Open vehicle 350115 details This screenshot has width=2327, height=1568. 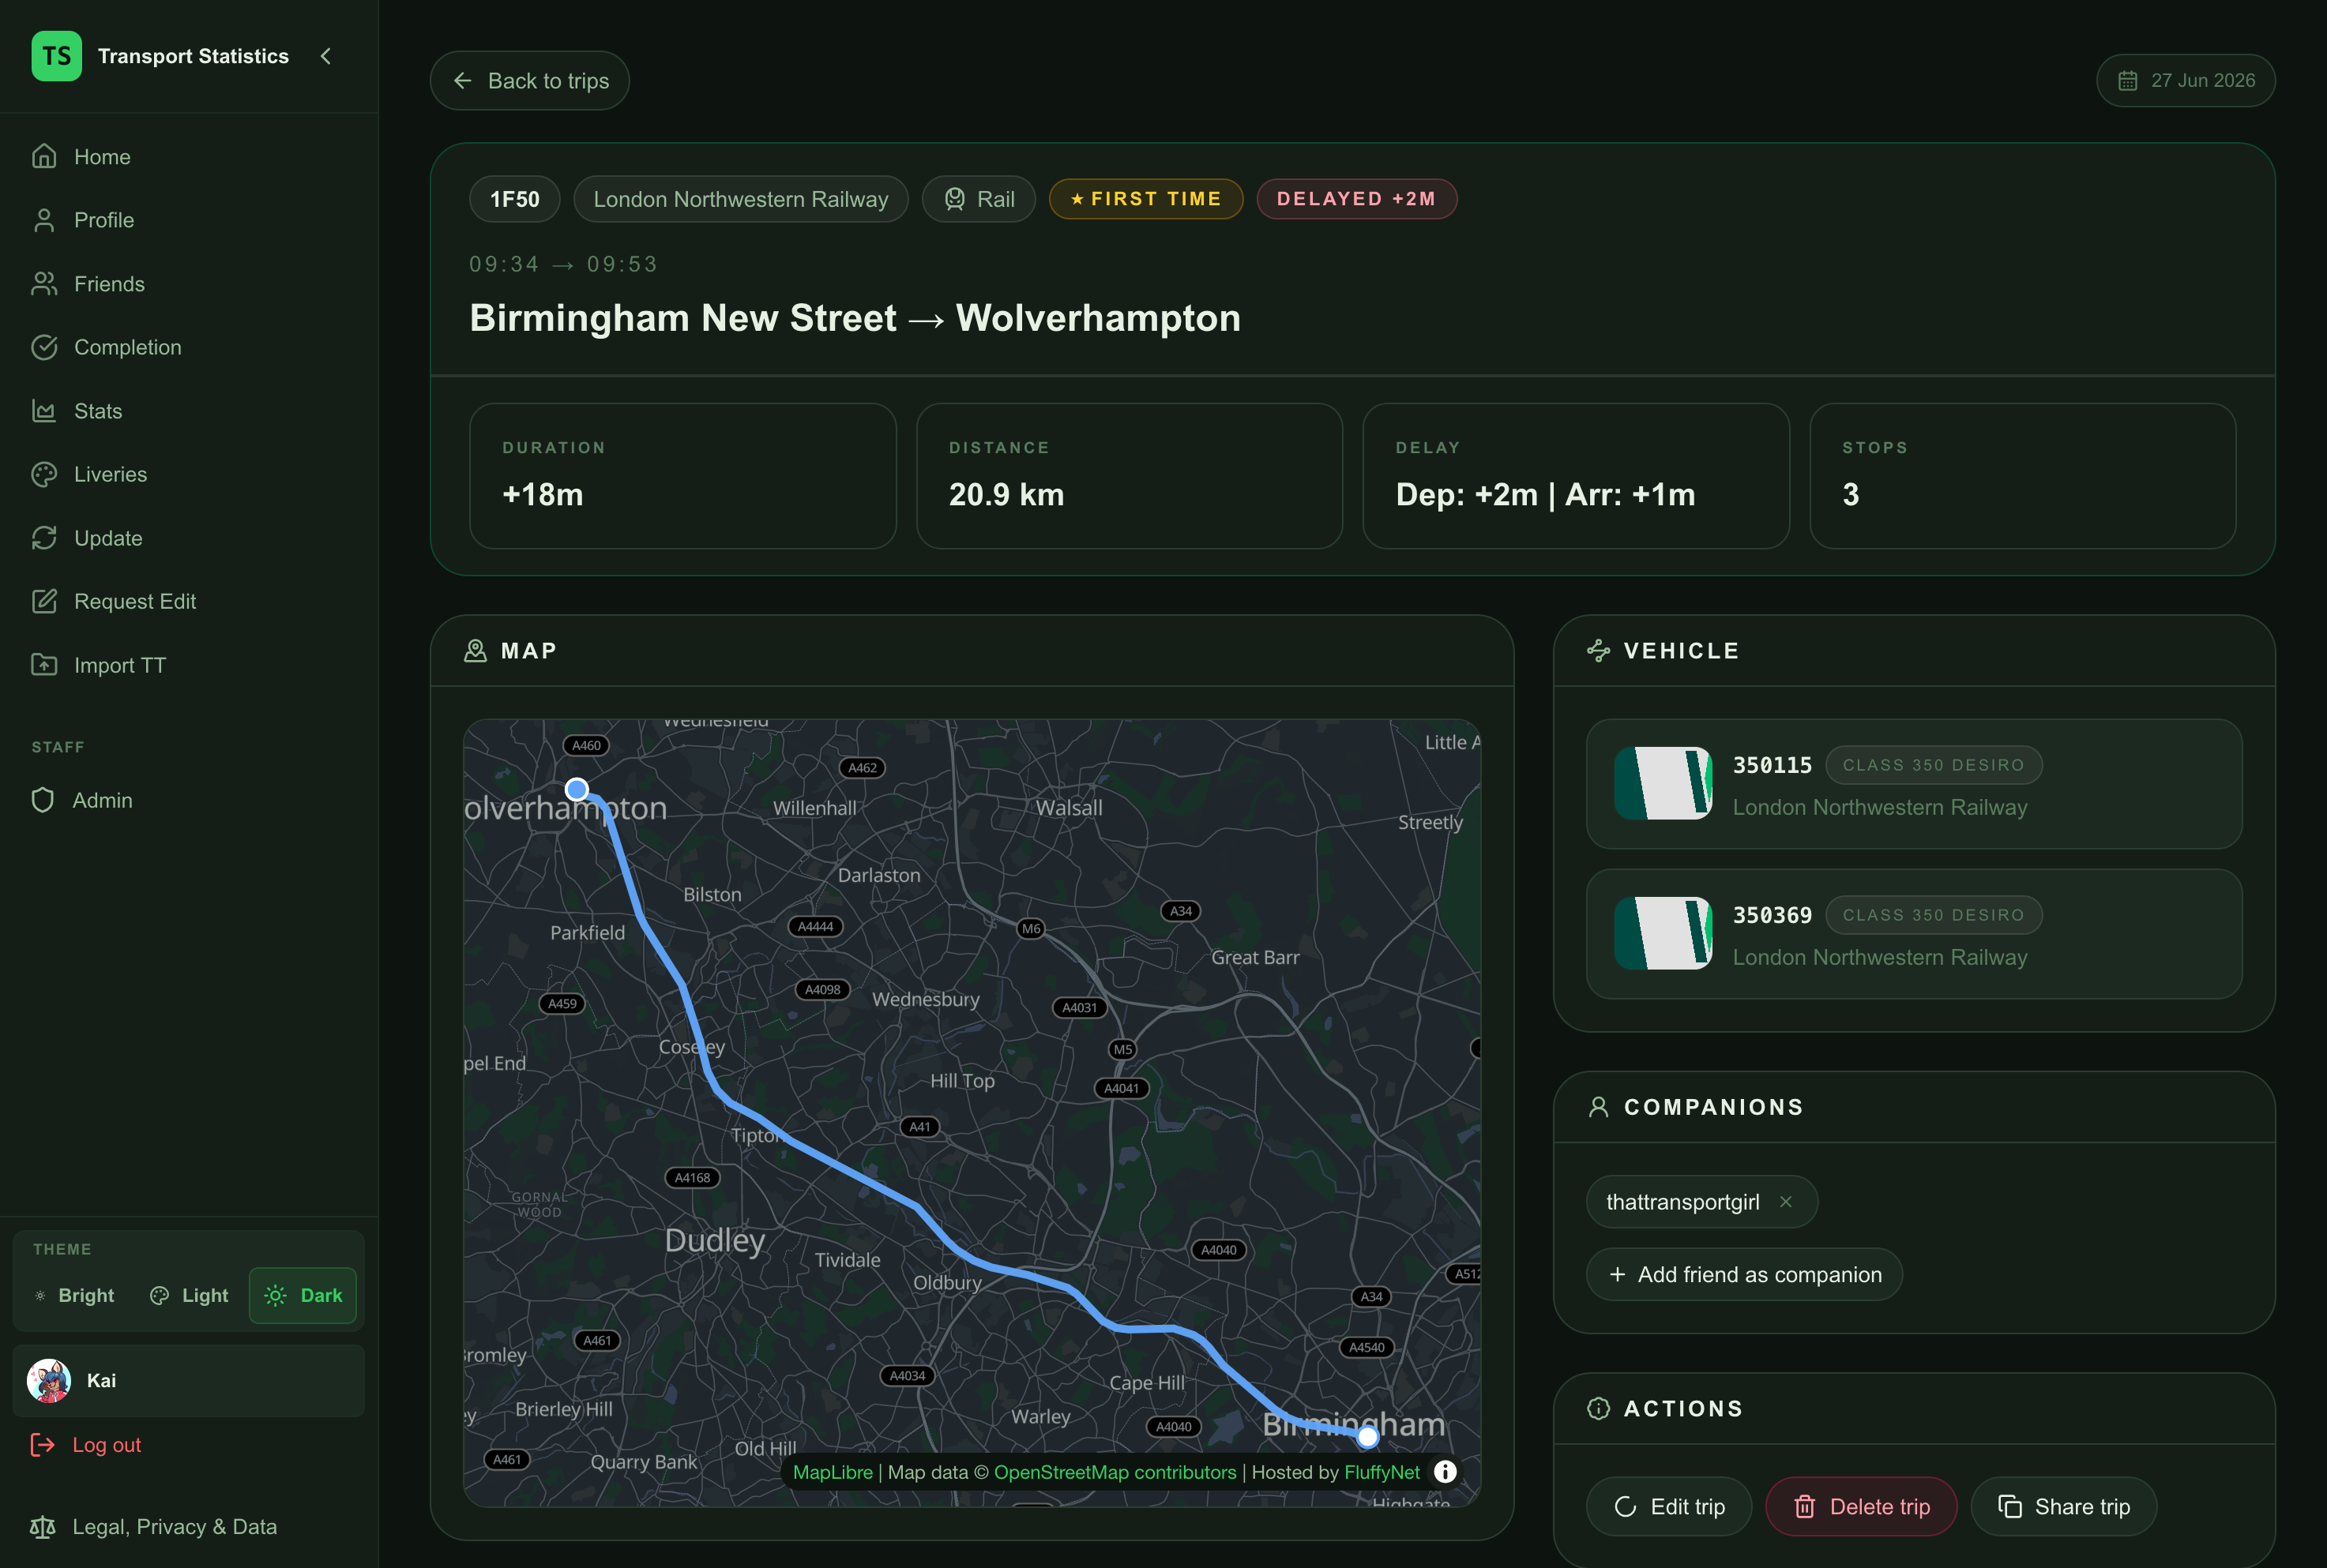coord(1914,784)
